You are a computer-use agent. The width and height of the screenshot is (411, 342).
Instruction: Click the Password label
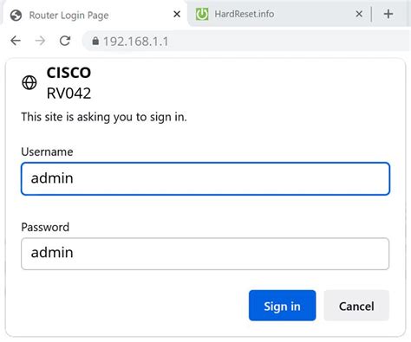tap(45, 227)
